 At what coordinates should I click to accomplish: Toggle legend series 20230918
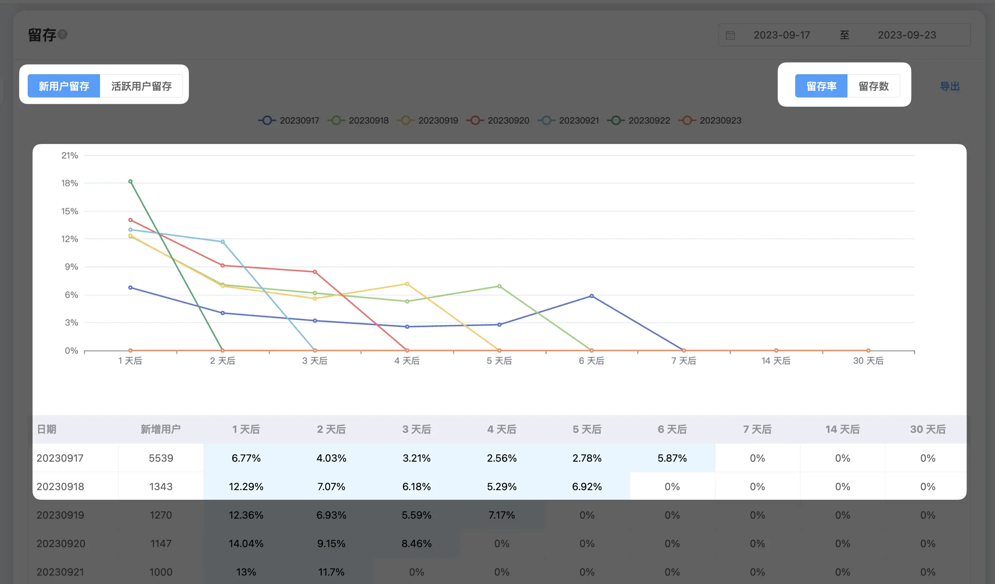(x=358, y=120)
